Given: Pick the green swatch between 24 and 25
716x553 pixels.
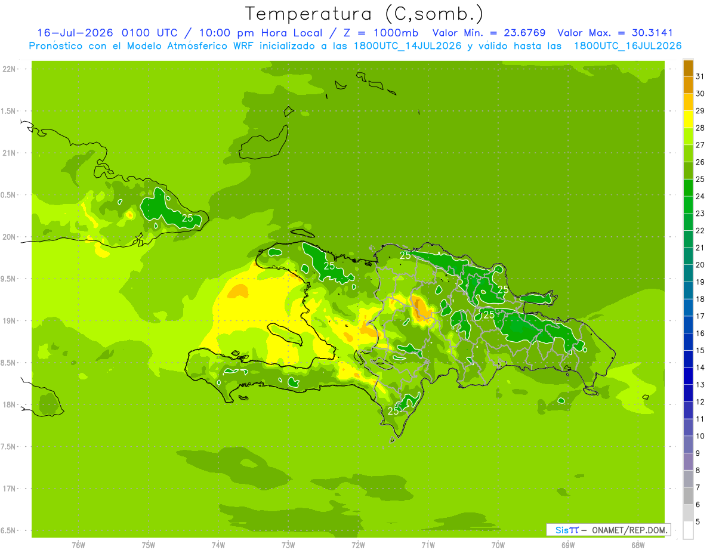Looking at the screenshot, I should pyautogui.click(x=688, y=187).
